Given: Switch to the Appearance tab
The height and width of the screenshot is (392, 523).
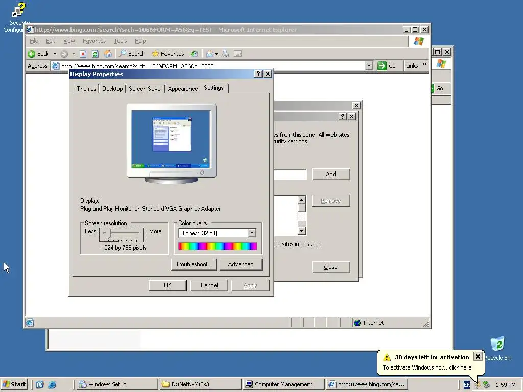Looking at the screenshot, I should click(183, 89).
